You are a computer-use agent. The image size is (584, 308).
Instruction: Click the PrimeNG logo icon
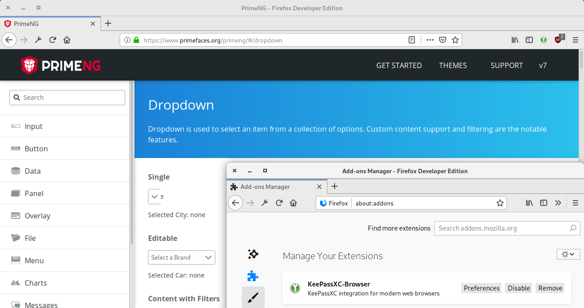29,65
